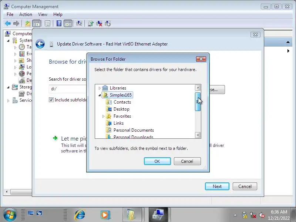Click the Update Driver Software toolbar icon
Image resolution: width=296 pixels, height=222 pixels.
tap(91, 24)
